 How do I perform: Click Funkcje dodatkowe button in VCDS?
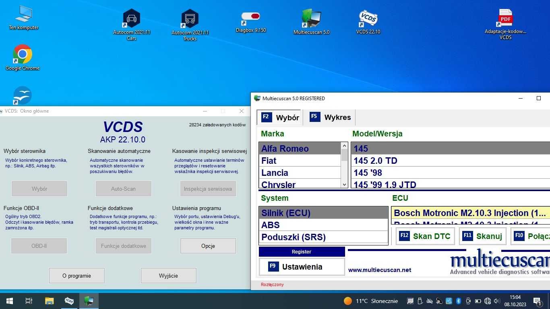point(124,246)
